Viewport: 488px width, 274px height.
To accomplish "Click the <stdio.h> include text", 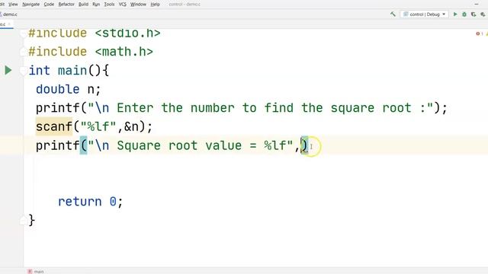I will pyautogui.click(x=127, y=33).
